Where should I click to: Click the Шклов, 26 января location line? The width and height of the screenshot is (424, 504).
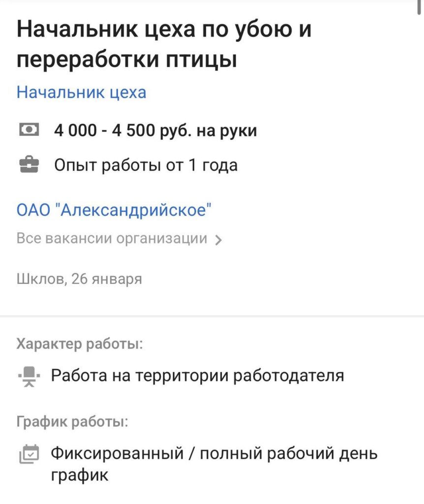coord(79,280)
